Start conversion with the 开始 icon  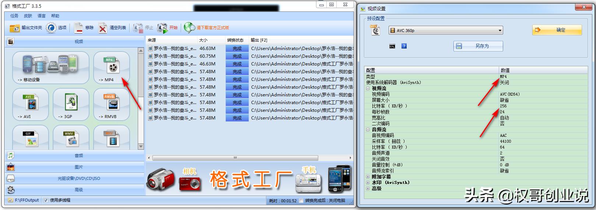pyautogui.click(x=162, y=28)
